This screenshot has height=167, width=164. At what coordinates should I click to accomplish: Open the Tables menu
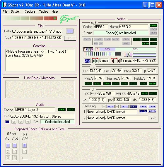point(44,11)
